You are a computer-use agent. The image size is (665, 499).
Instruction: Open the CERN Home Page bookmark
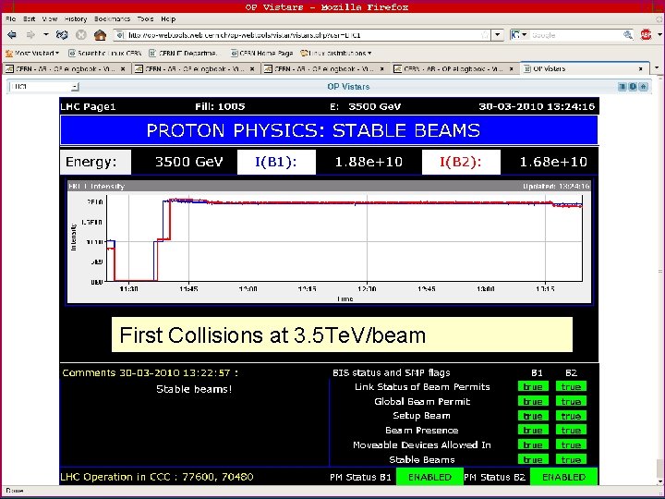(261, 54)
